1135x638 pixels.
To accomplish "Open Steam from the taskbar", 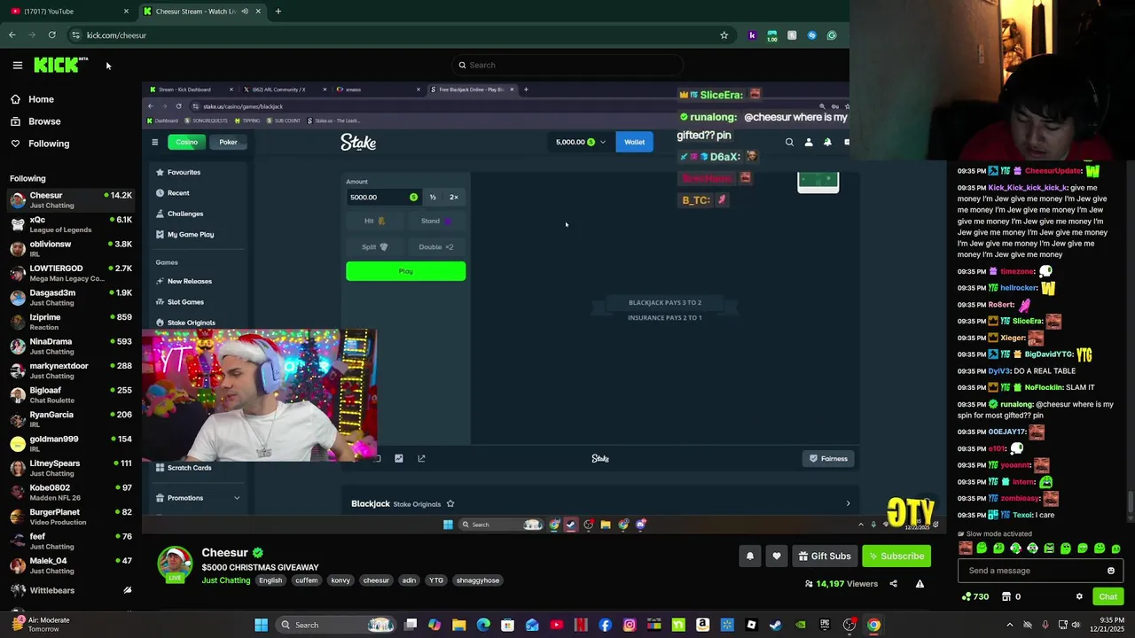I will [x=775, y=625].
